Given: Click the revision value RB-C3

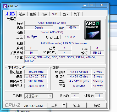Looking at the screenshot, I should 97,53.
